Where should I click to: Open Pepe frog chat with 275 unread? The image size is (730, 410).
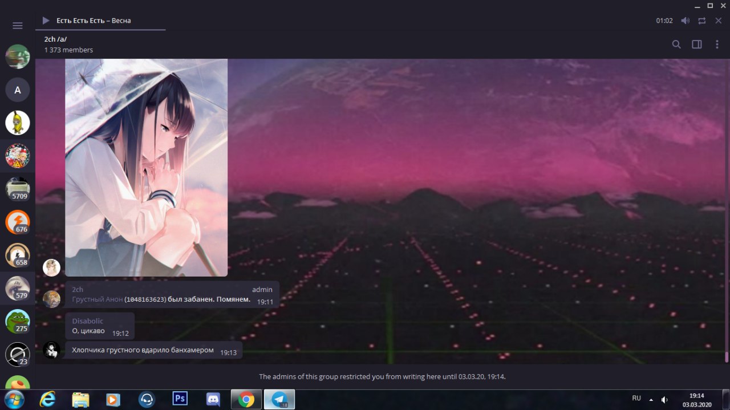click(18, 321)
